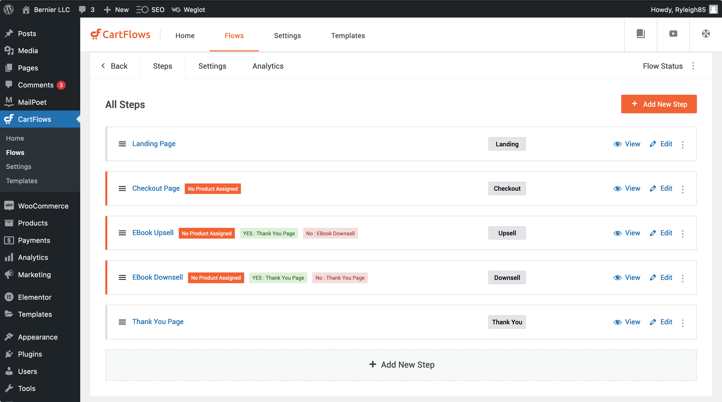Screen dimensions: 722x402
Task: Click the bottom Add New Step area
Action: 401,364
